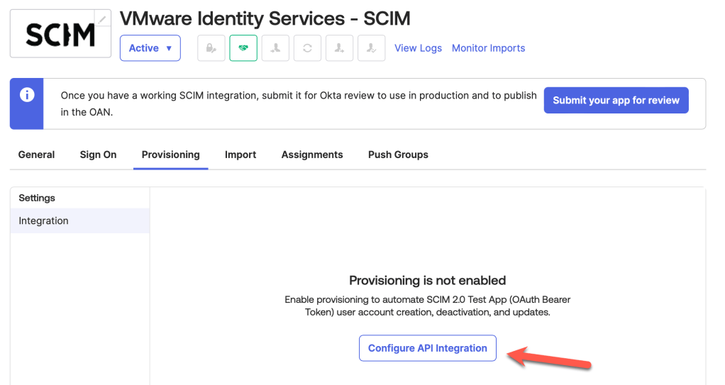Click the user icon right of the sync icon
This screenshot has width=725, height=385.
[339, 48]
